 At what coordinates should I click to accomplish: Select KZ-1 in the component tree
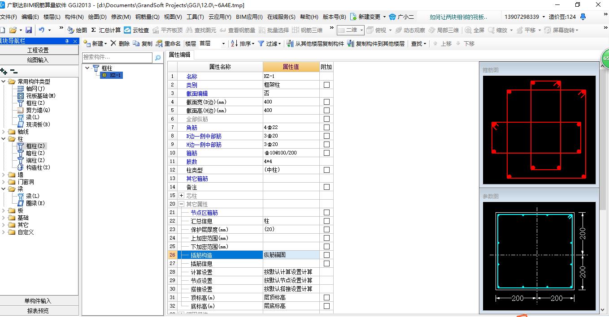(115, 75)
